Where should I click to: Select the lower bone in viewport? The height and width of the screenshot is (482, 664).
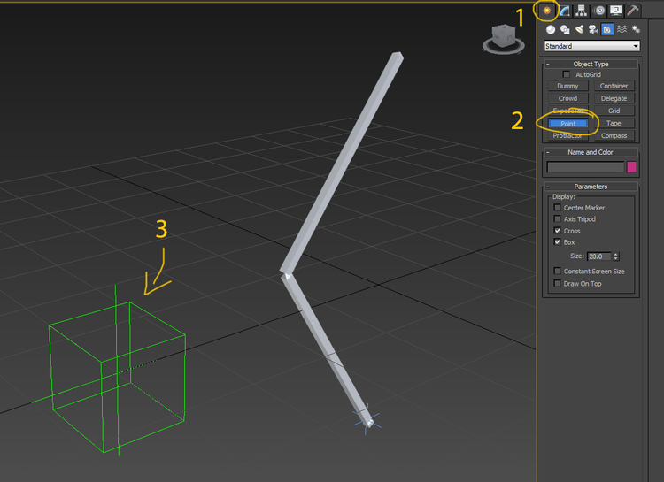(x=326, y=349)
